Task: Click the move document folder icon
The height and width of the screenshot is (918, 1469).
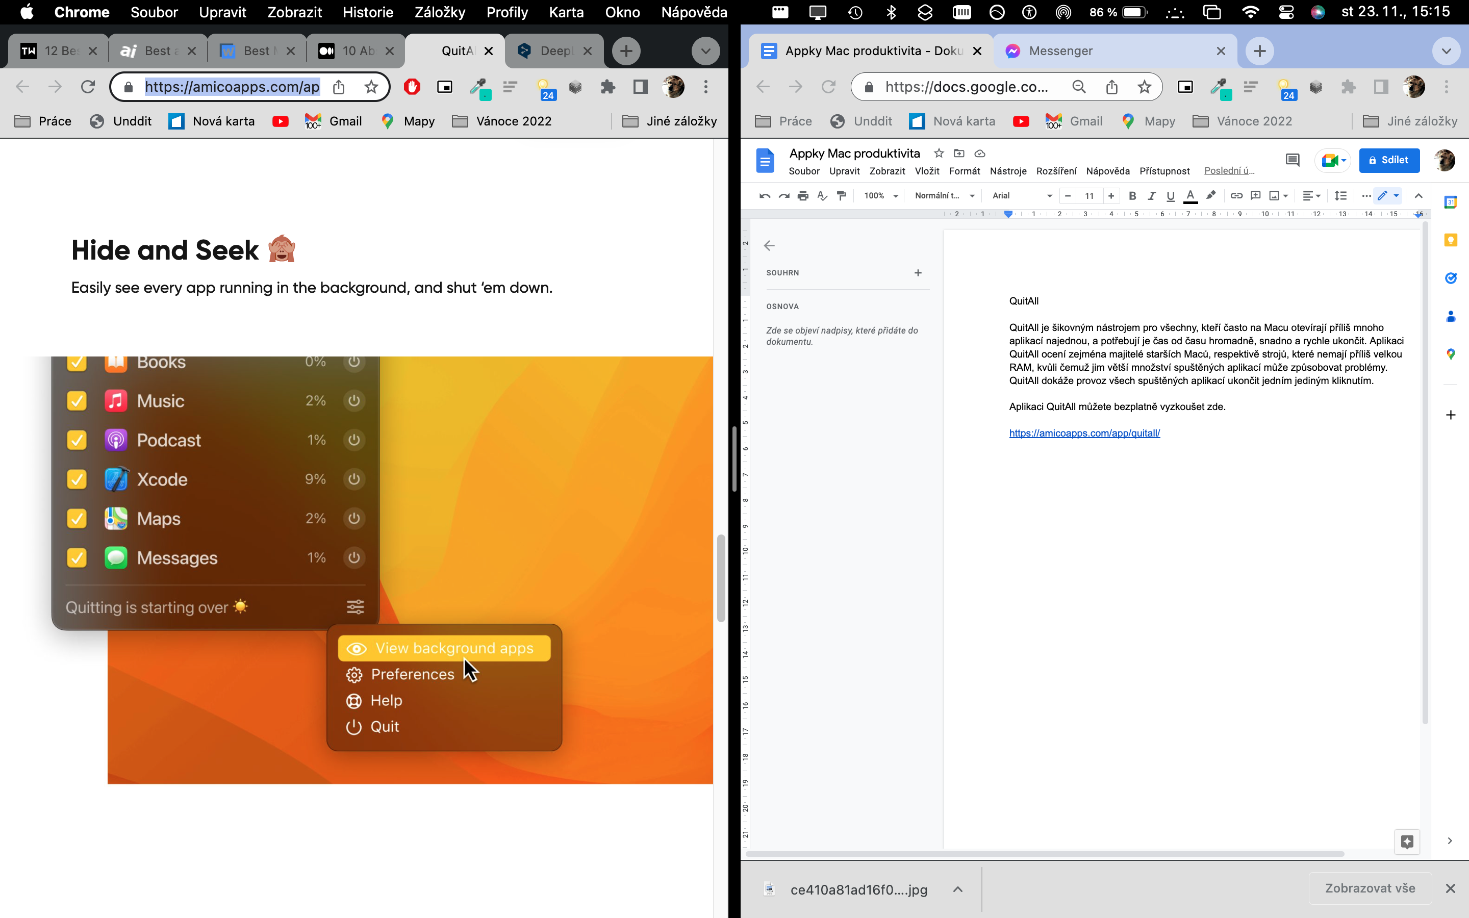Action: [959, 153]
